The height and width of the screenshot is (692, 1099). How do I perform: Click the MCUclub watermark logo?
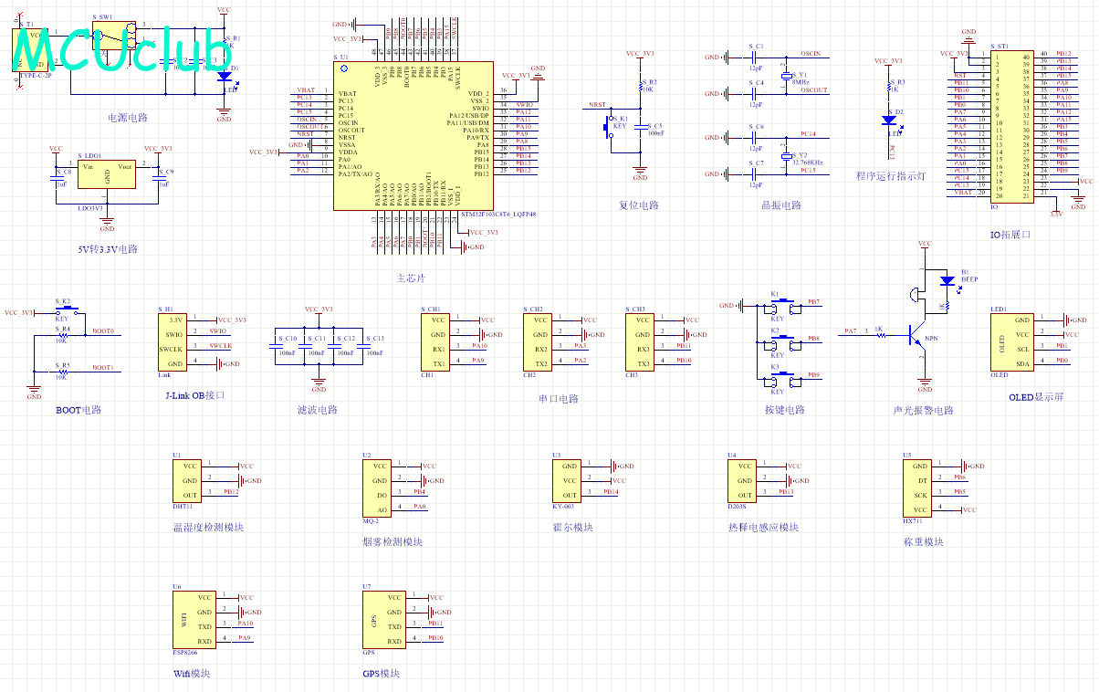point(117,48)
